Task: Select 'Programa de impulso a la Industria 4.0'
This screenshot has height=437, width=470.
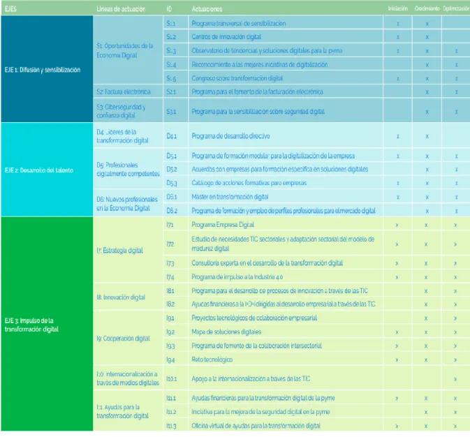Action: [x=237, y=277]
